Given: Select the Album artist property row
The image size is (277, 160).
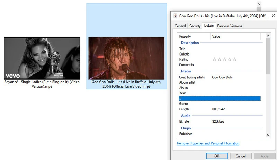Looking at the screenshot, I should [x=220, y=82].
